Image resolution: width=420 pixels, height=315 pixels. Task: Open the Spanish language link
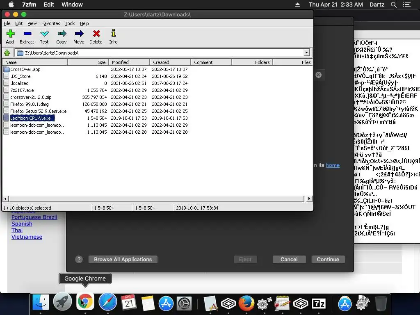click(22, 224)
